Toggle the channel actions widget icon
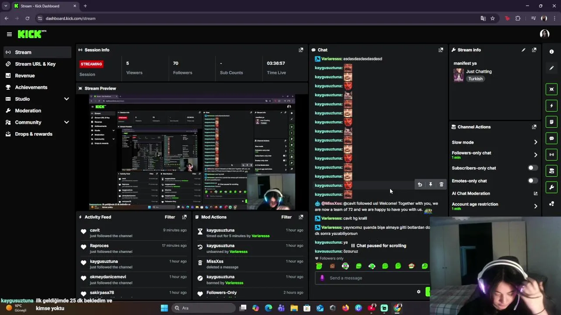The width and height of the screenshot is (561, 315). 551,171
